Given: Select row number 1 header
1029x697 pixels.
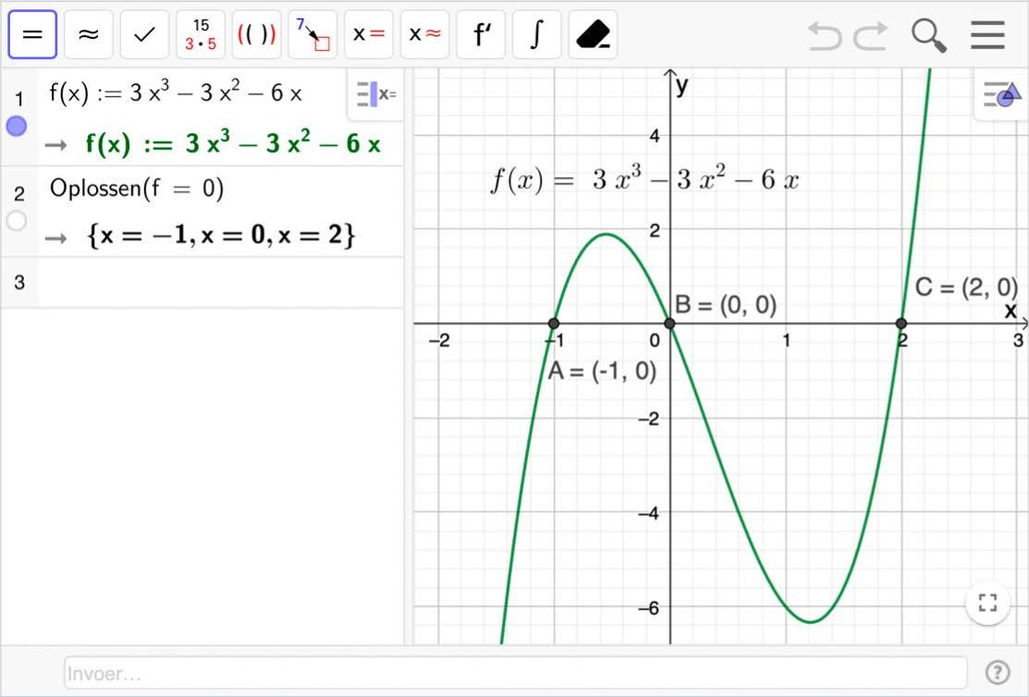Looking at the screenshot, I should point(19,99).
